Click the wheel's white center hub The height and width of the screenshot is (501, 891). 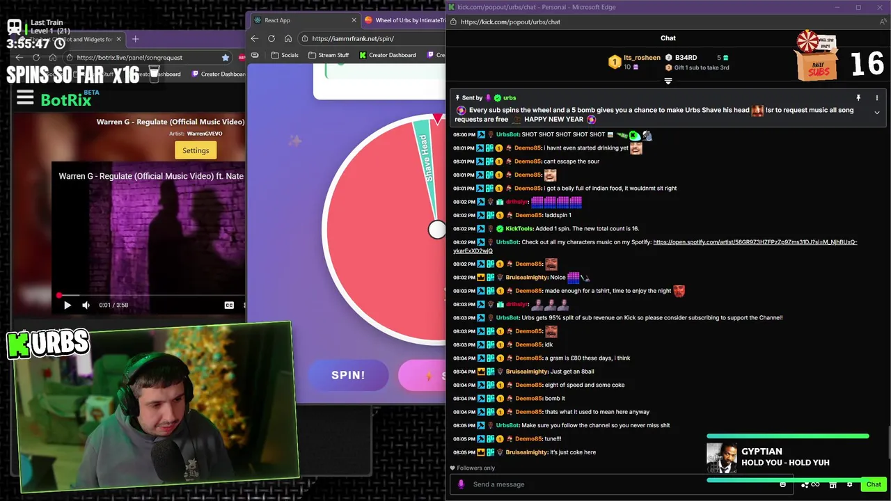pyautogui.click(x=436, y=230)
